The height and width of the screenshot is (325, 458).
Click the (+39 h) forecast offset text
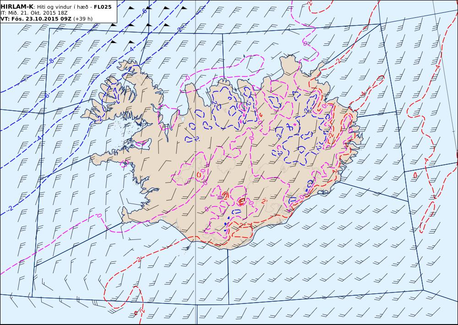click(83, 19)
